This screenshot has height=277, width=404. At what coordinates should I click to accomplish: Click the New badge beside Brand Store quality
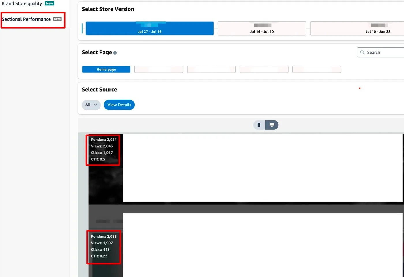pos(49,3)
